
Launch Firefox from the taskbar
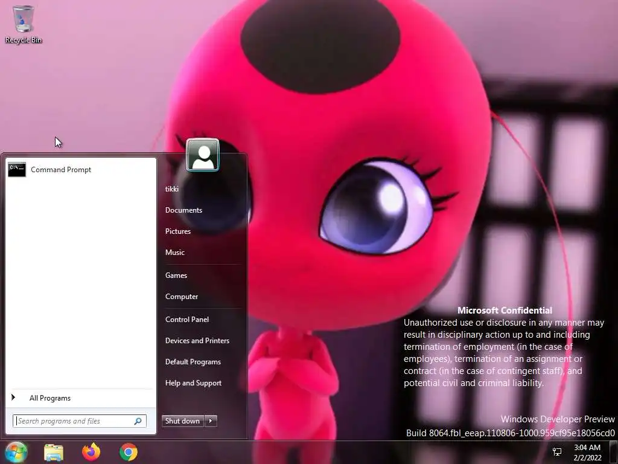pos(91,452)
